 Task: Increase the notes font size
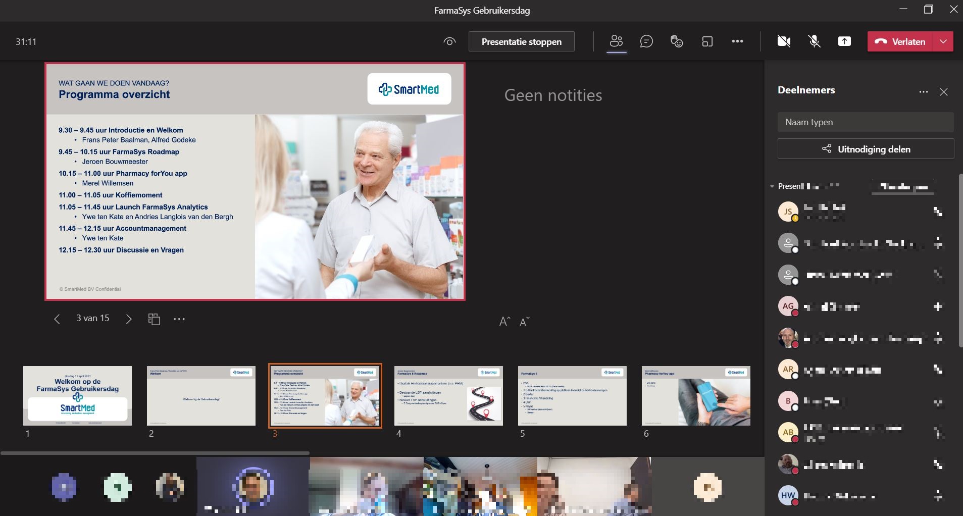tap(504, 322)
